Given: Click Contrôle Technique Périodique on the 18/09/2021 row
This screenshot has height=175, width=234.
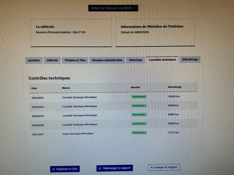Looking at the screenshot, I should 80,116.
